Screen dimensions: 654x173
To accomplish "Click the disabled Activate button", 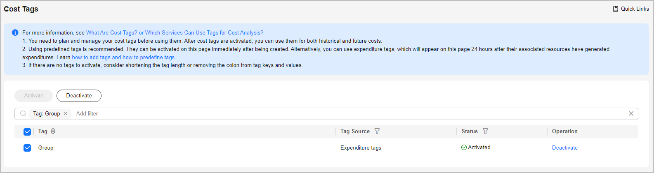I will (x=33, y=95).
